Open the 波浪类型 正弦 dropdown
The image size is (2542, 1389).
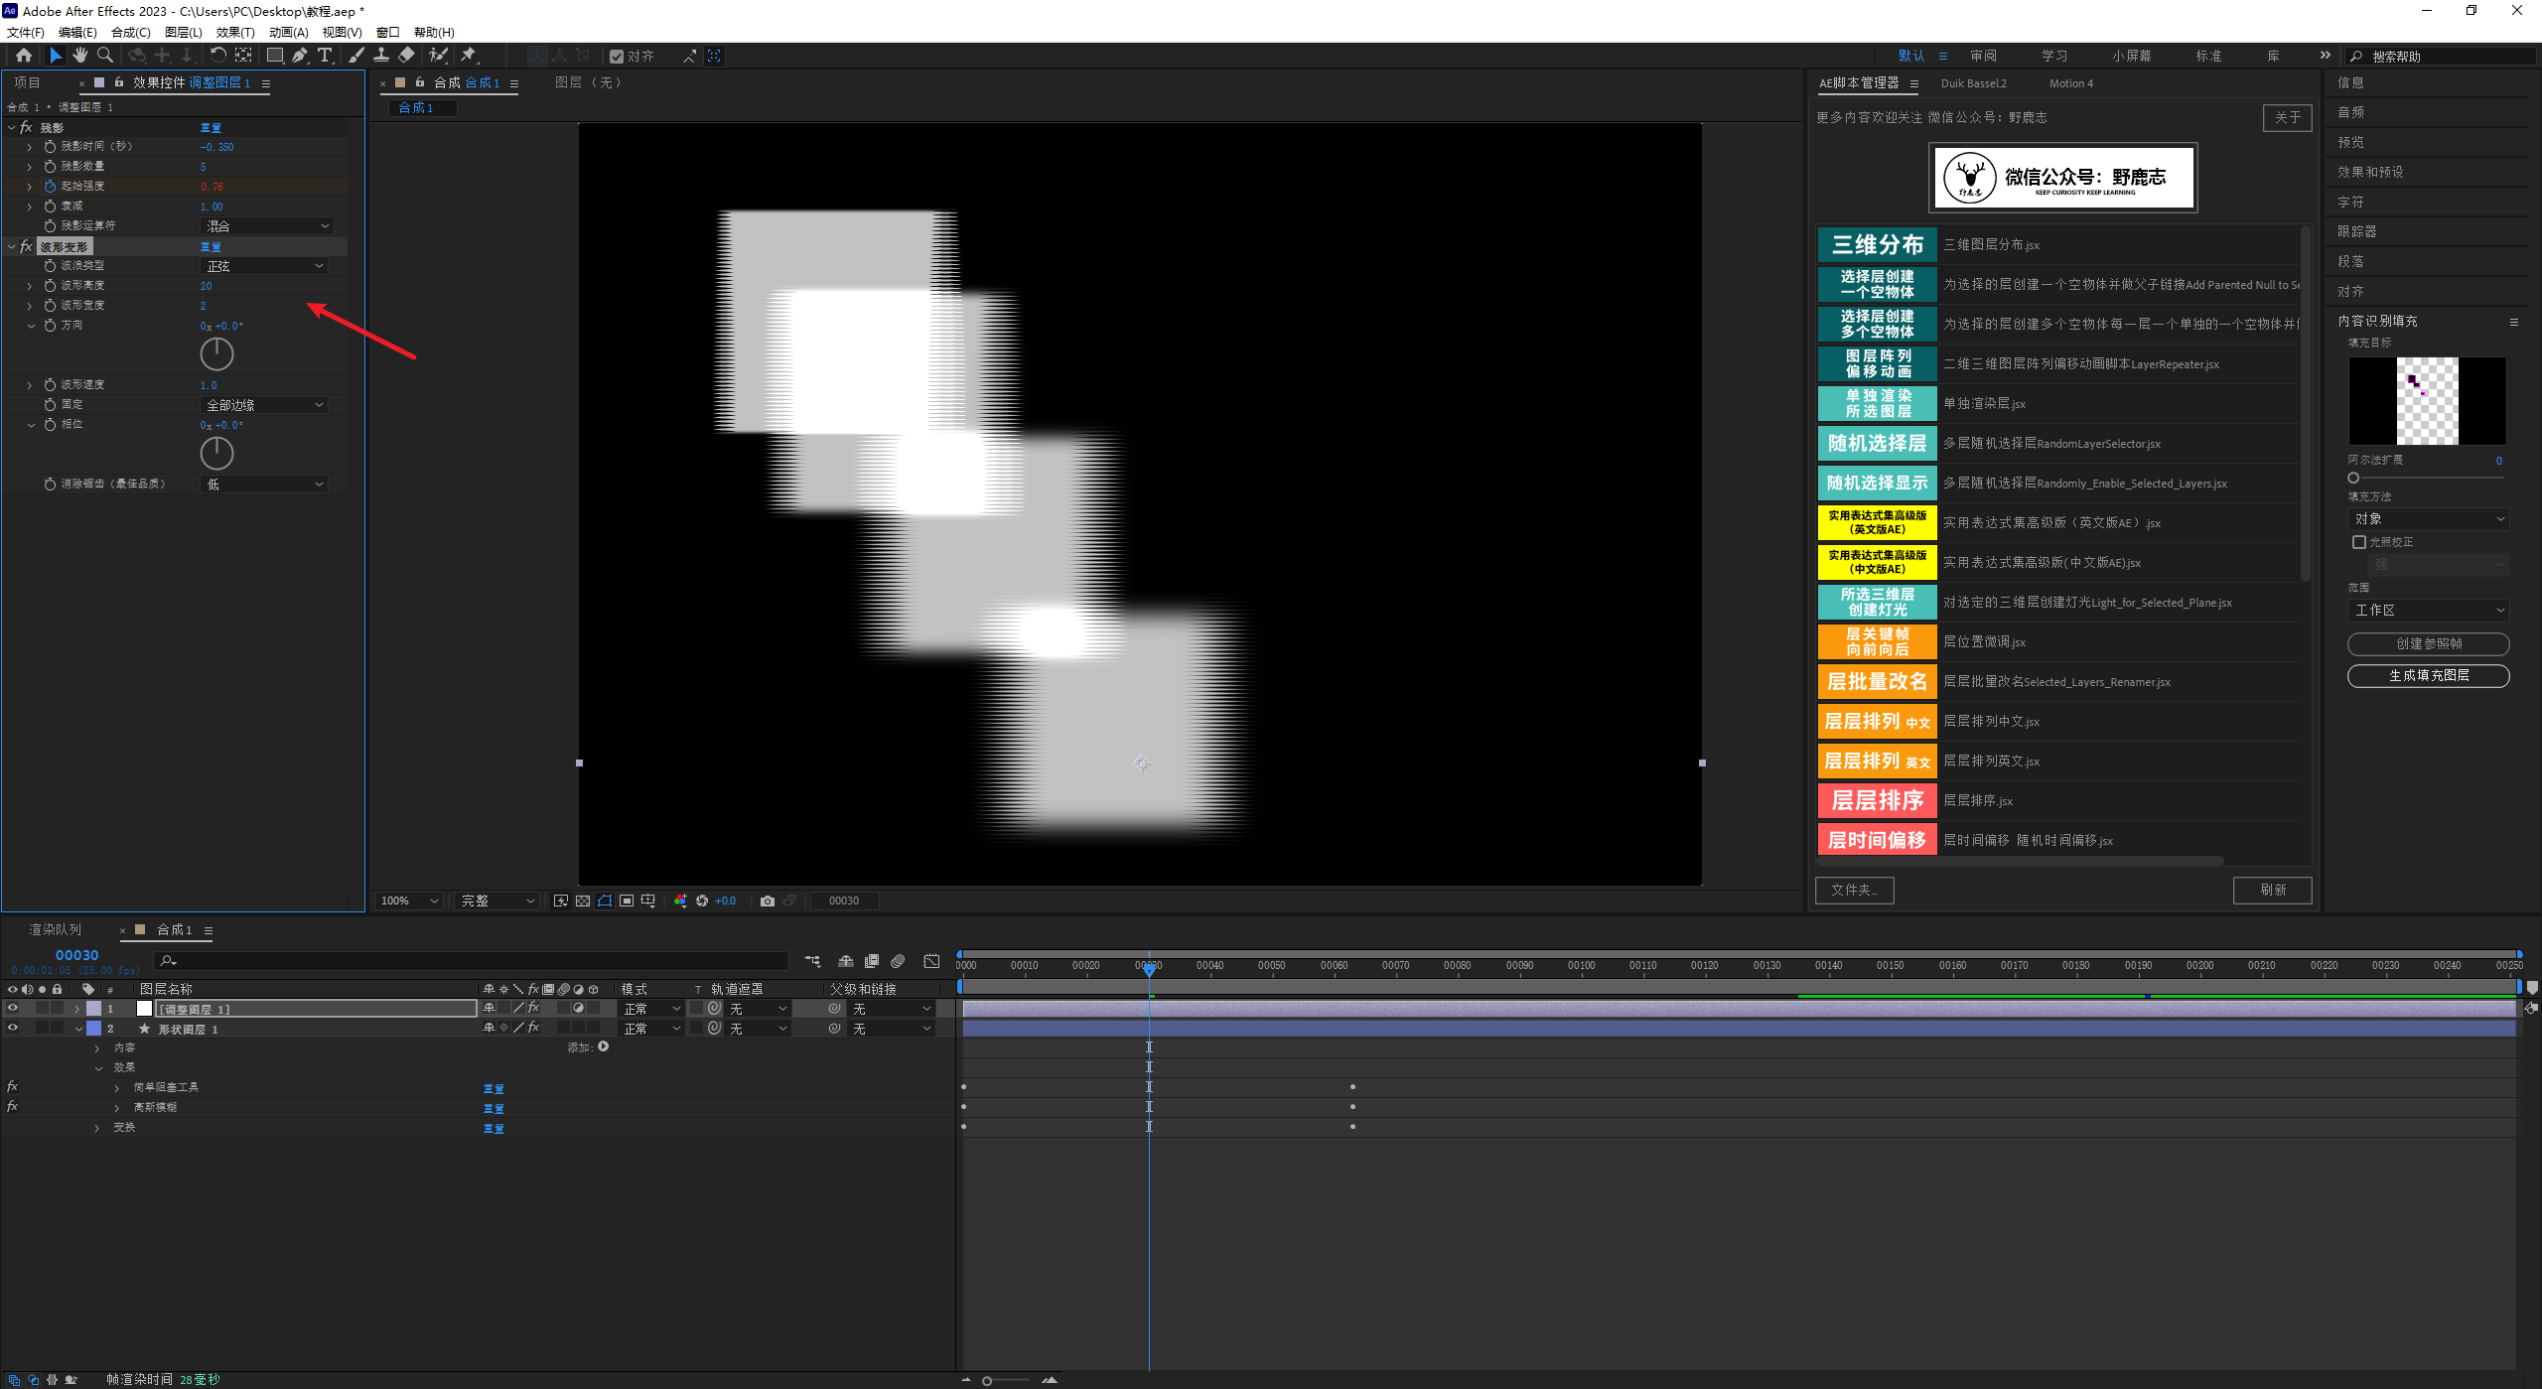tap(265, 266)
